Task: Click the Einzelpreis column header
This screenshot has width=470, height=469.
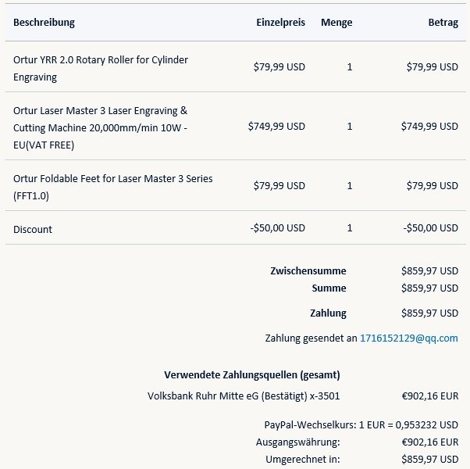Action: tap(280, 23)
